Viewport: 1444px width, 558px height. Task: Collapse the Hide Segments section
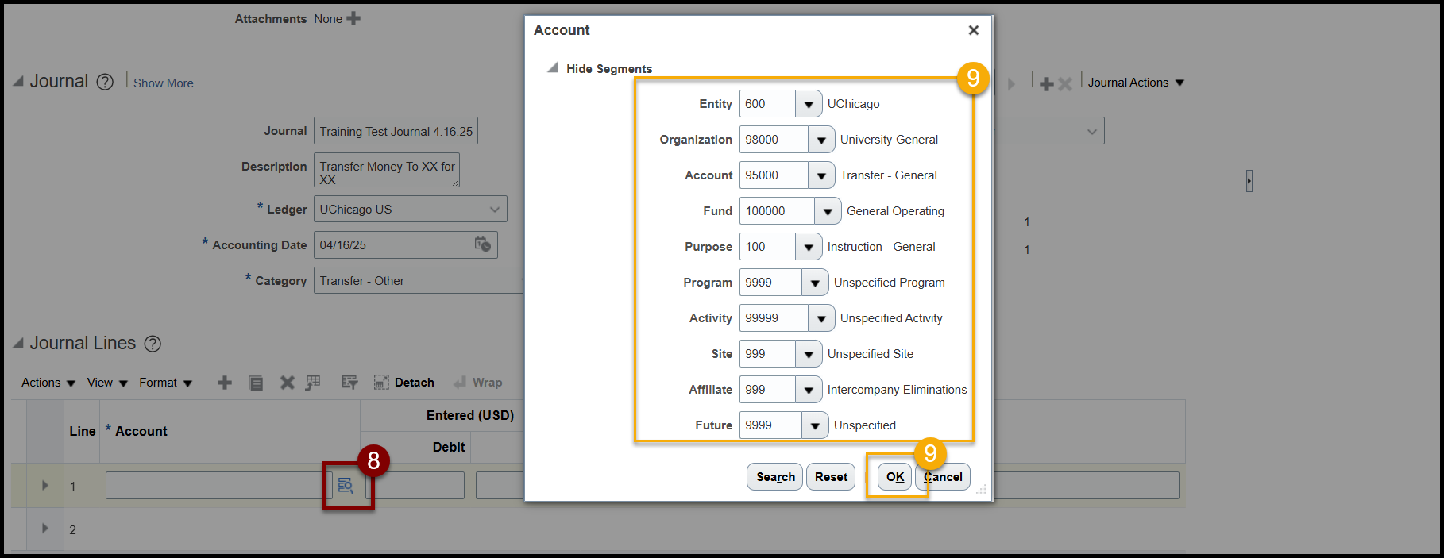[553, 68]
